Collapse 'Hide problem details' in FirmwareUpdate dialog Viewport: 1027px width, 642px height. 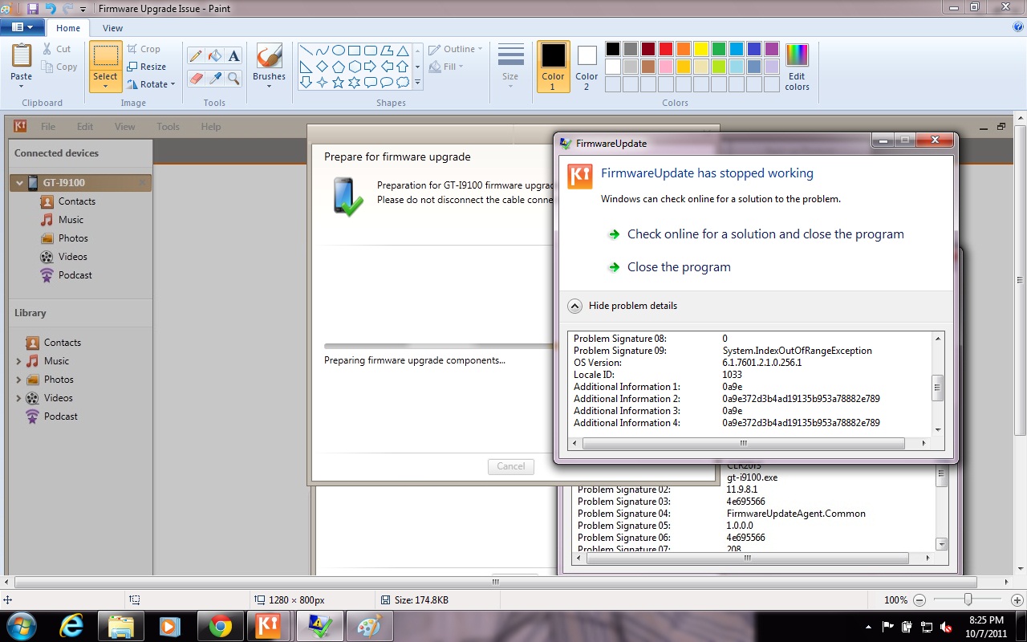(623, 306)
